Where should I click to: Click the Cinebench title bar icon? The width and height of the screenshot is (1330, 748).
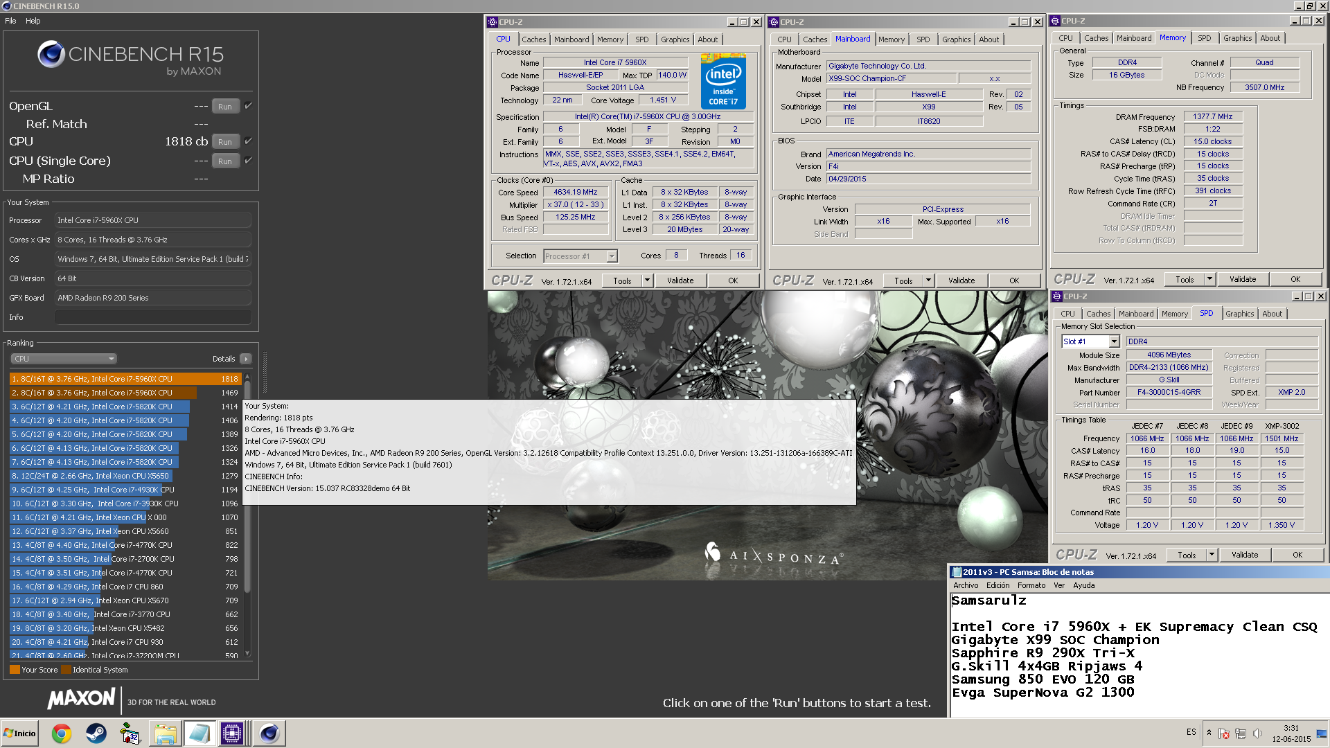(6, 6)
